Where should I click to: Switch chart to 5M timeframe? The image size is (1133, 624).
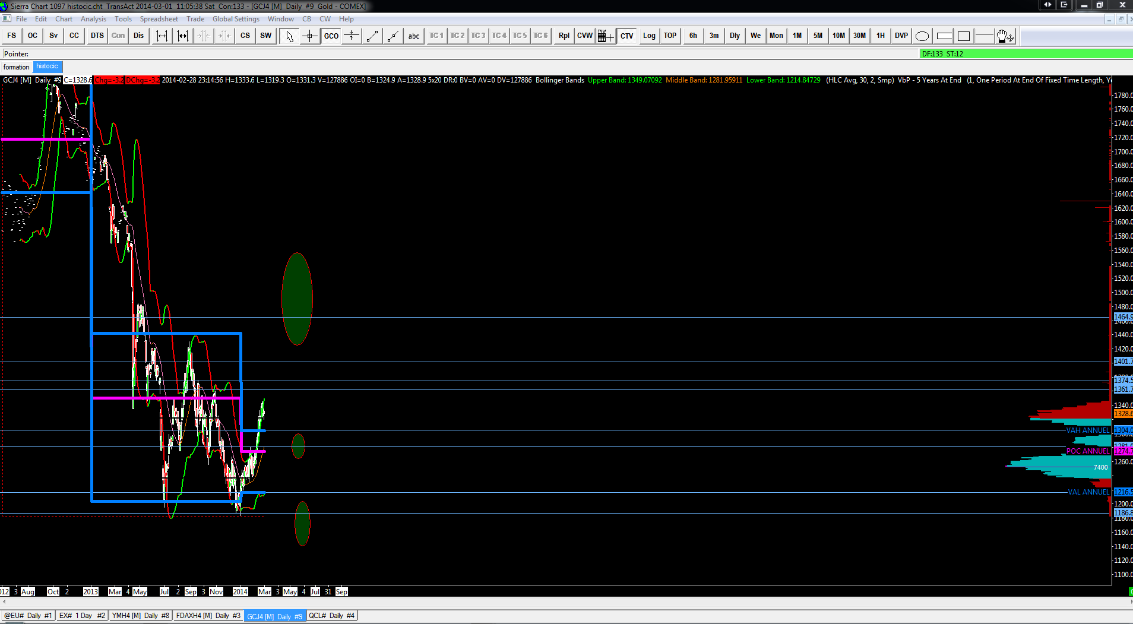pos(818,36)
